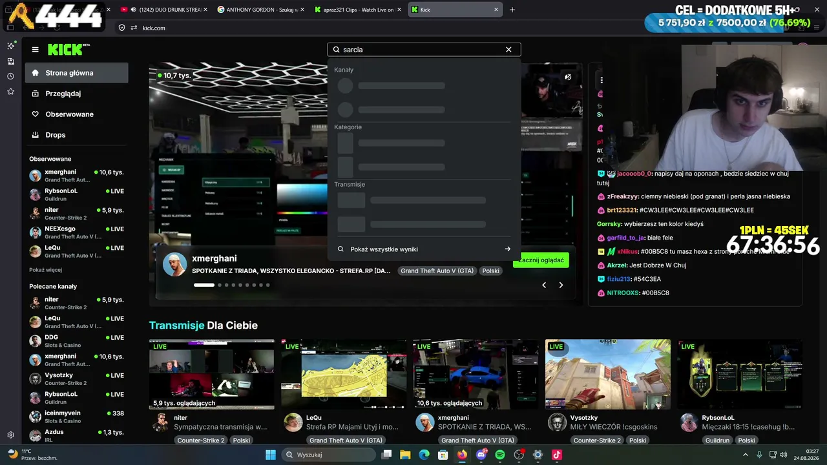Go to previous featured stream arrow
Viewport: 827px width, 465px height.
pyautogui.click(x=544, y=285)
